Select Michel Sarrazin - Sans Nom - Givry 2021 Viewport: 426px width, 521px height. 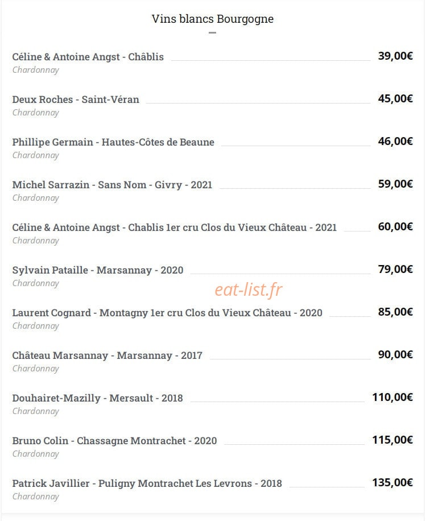tap(112, 185)
